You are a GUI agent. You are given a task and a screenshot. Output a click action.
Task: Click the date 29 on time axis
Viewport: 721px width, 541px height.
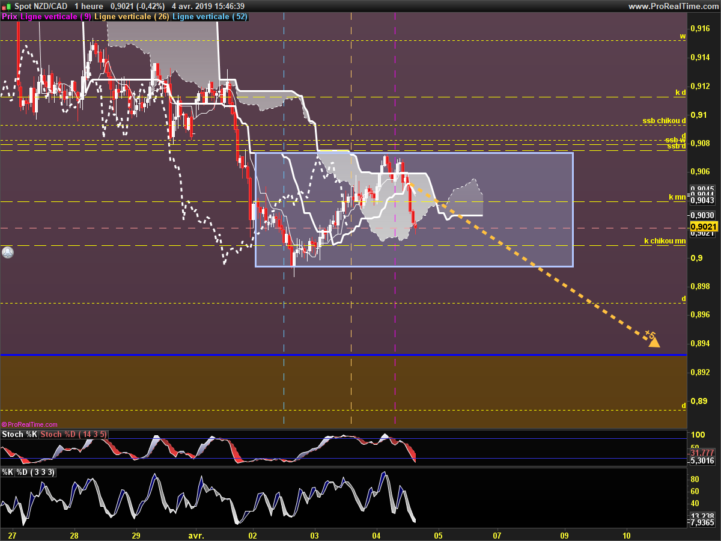click(x=136, y=535)
